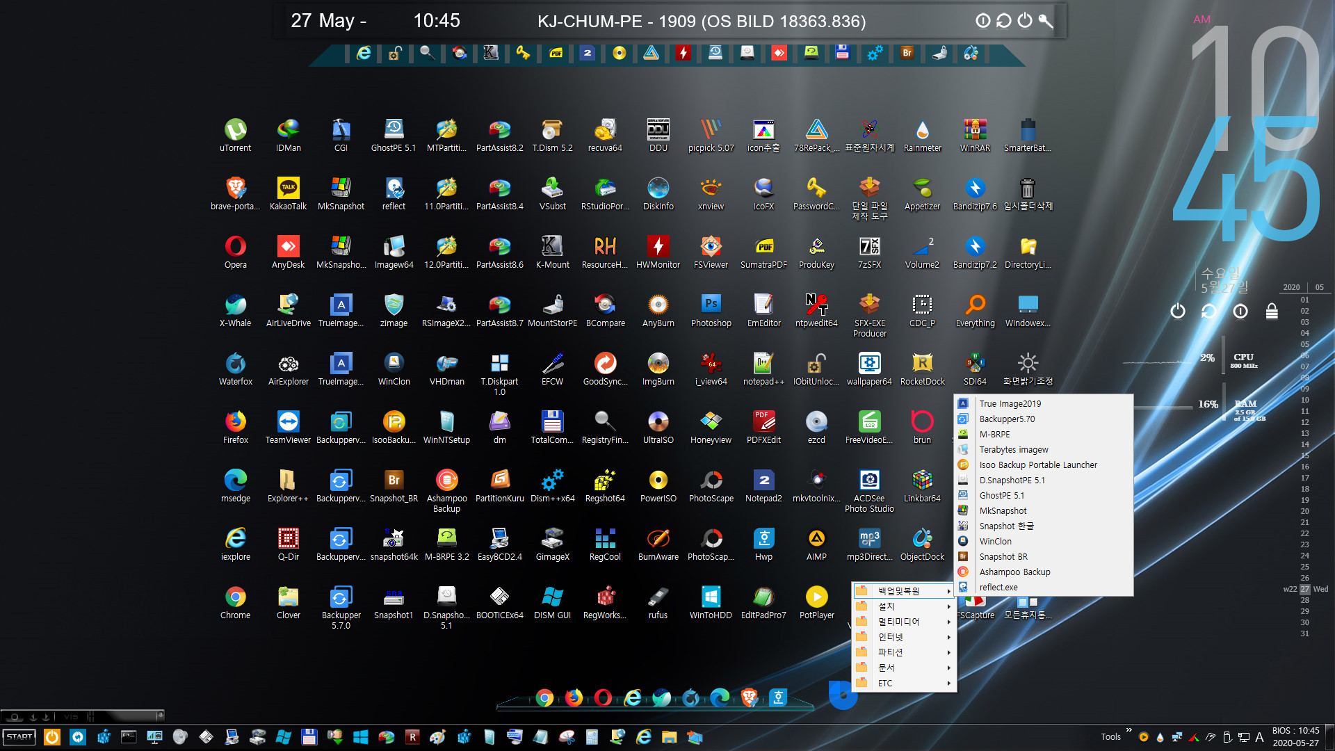Choose Isoo Backup Portable Launcher entry
The height and width of the screenshot is (751, 1335).
[x=1044, y=465]
